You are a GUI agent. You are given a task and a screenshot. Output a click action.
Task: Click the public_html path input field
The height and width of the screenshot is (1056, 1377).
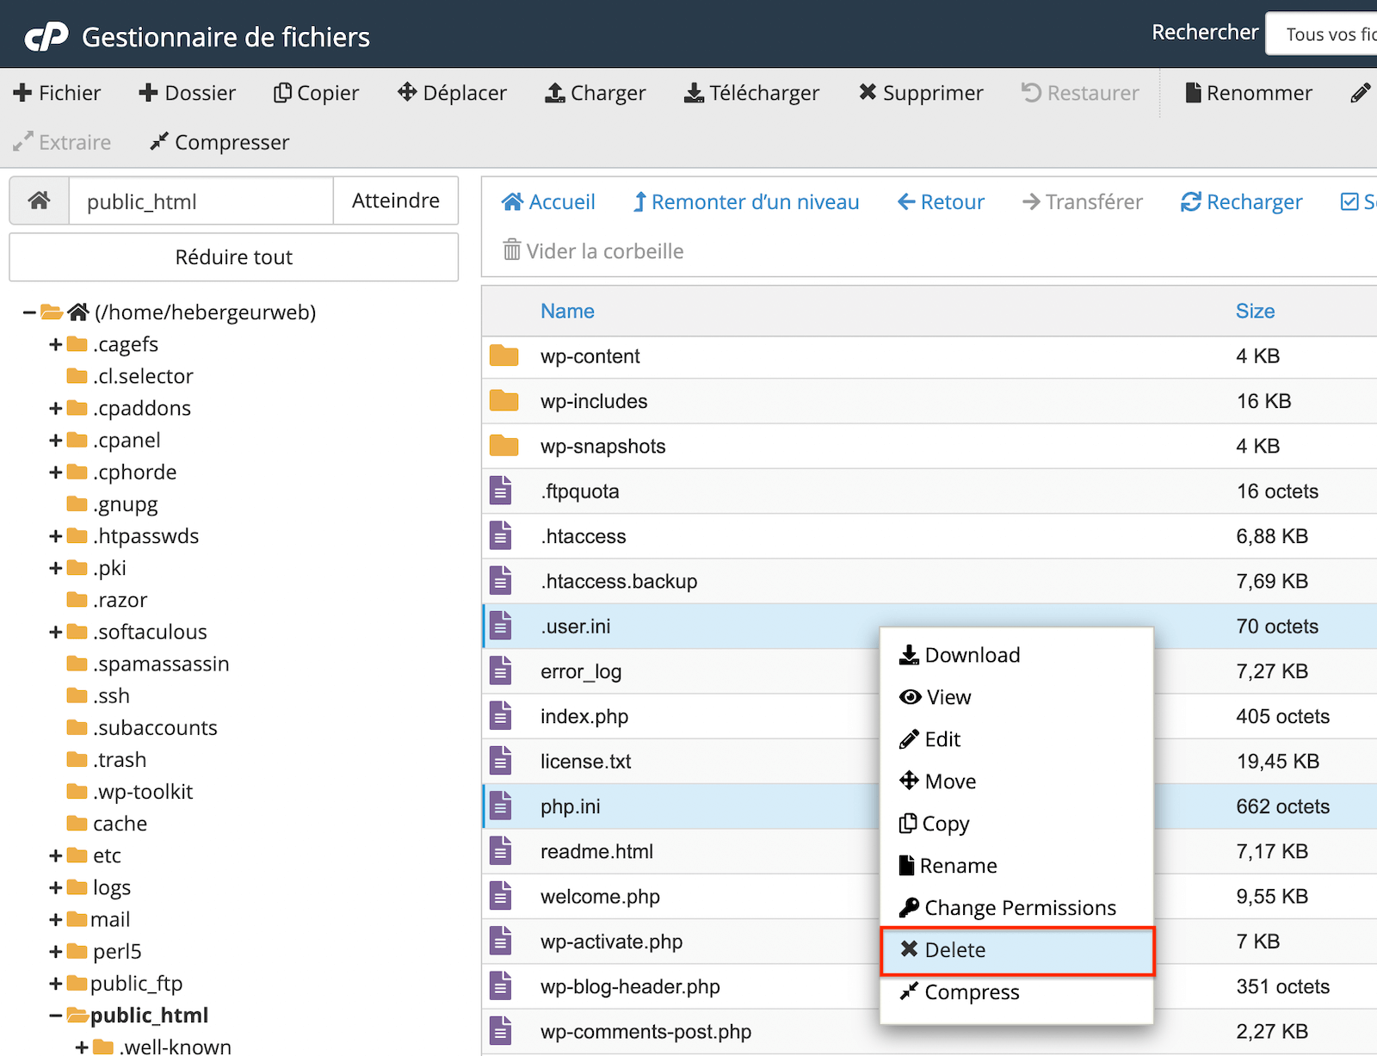(x=201, y=201)
